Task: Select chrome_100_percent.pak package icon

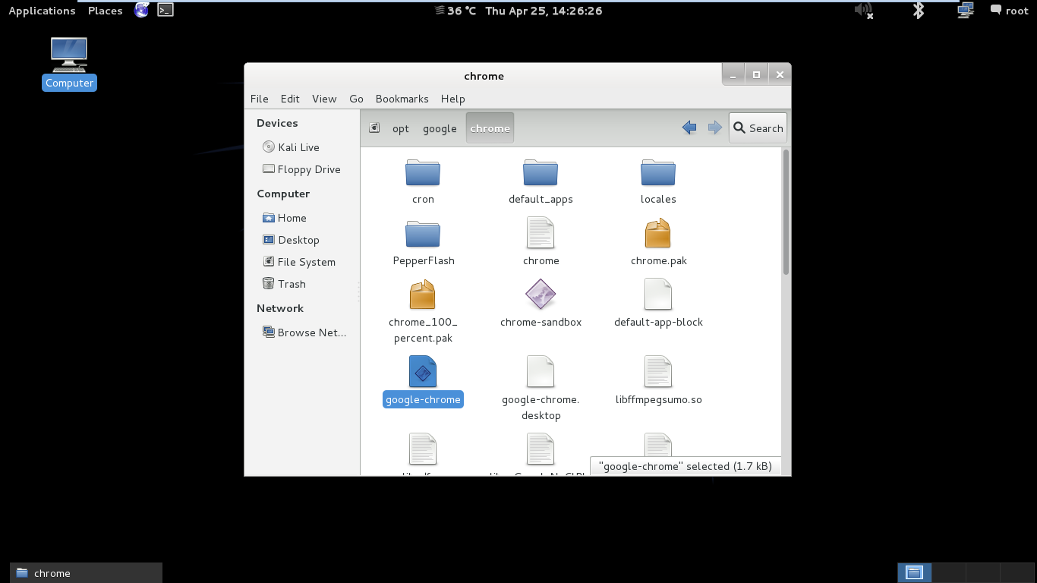Action: 423,295
